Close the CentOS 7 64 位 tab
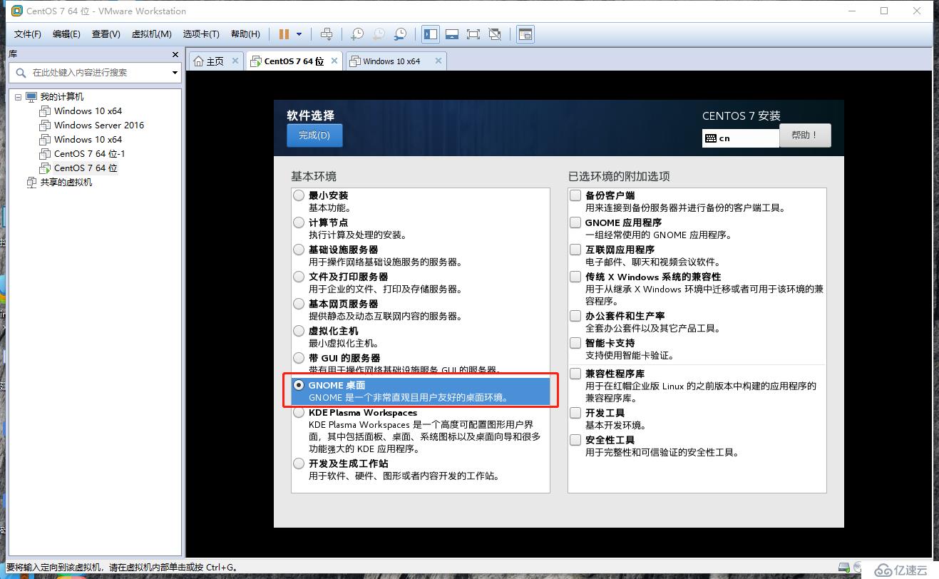This screenshot has width=939, height=579. (x=334, y=61)
